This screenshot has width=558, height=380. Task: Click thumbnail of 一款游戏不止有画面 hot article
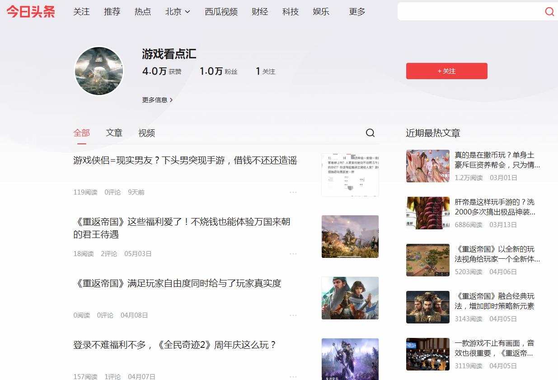click(x=428, y=354)
